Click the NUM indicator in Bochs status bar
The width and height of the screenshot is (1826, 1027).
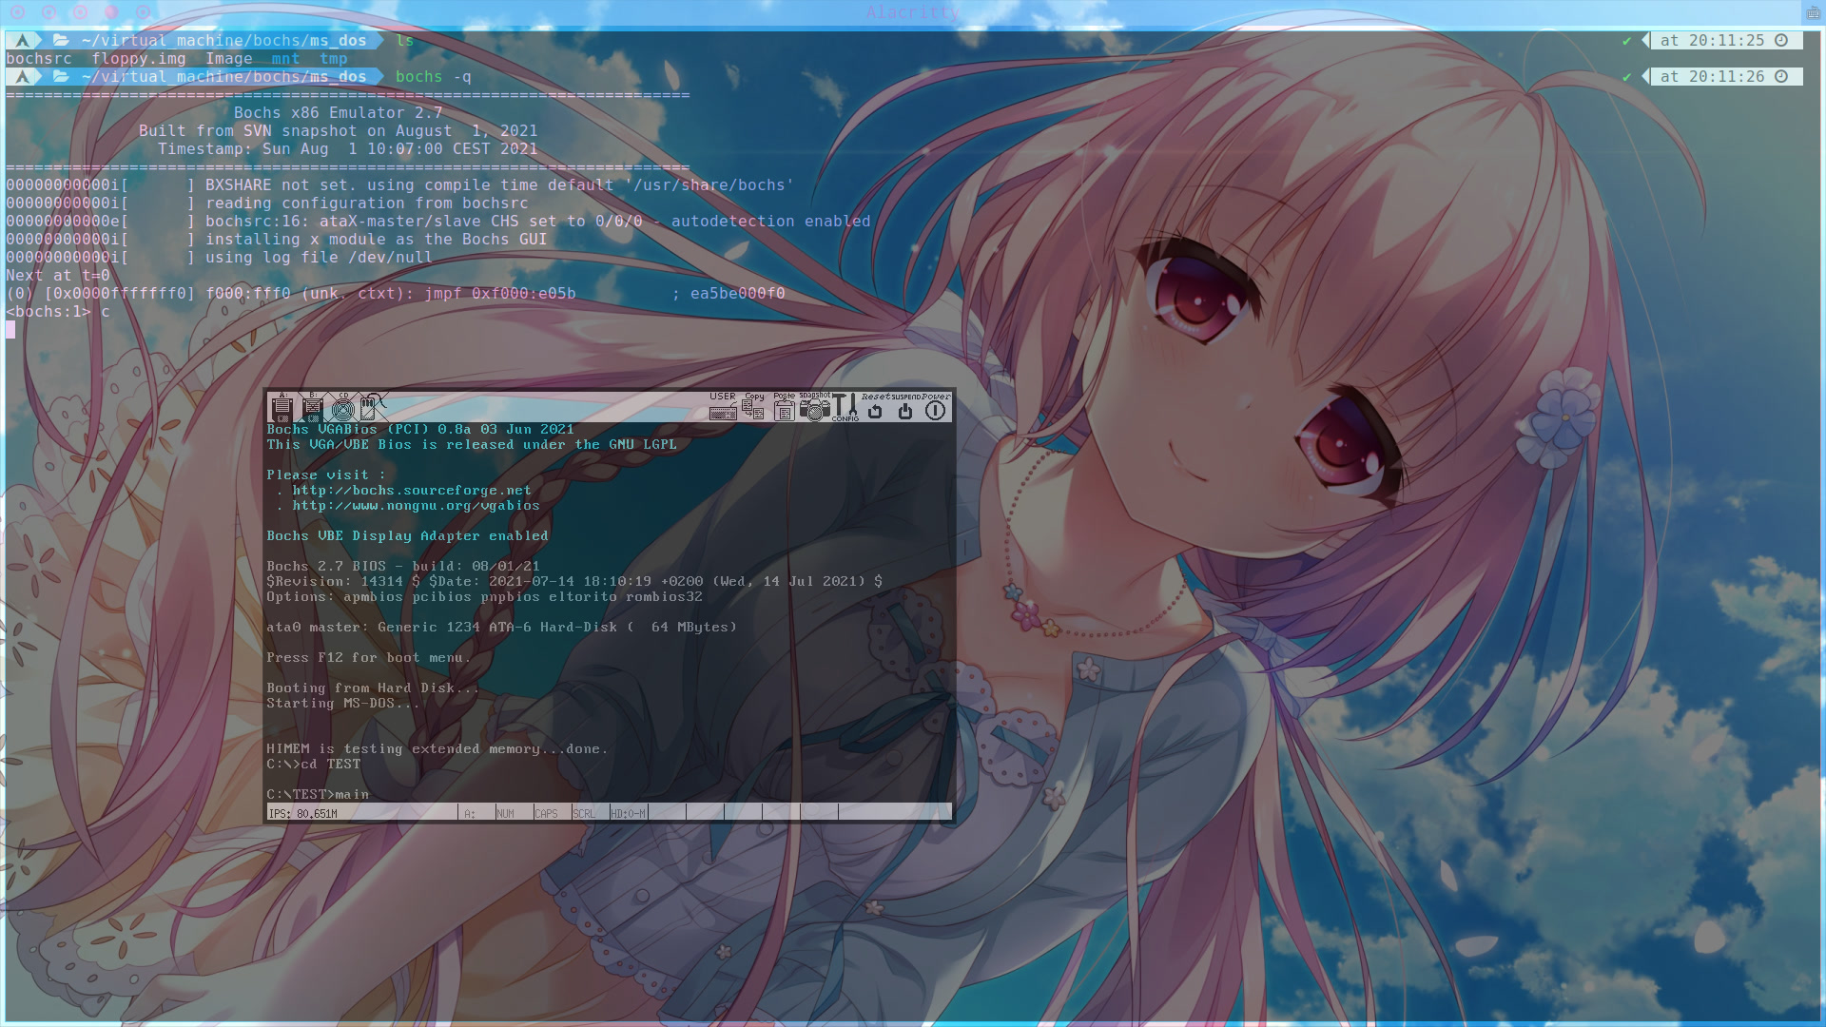506,813
